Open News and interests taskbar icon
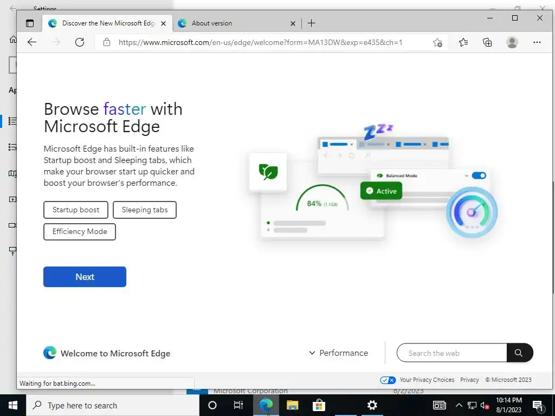Image resolution: width=555 pixels, height=416 pixels. pos(439,405)
